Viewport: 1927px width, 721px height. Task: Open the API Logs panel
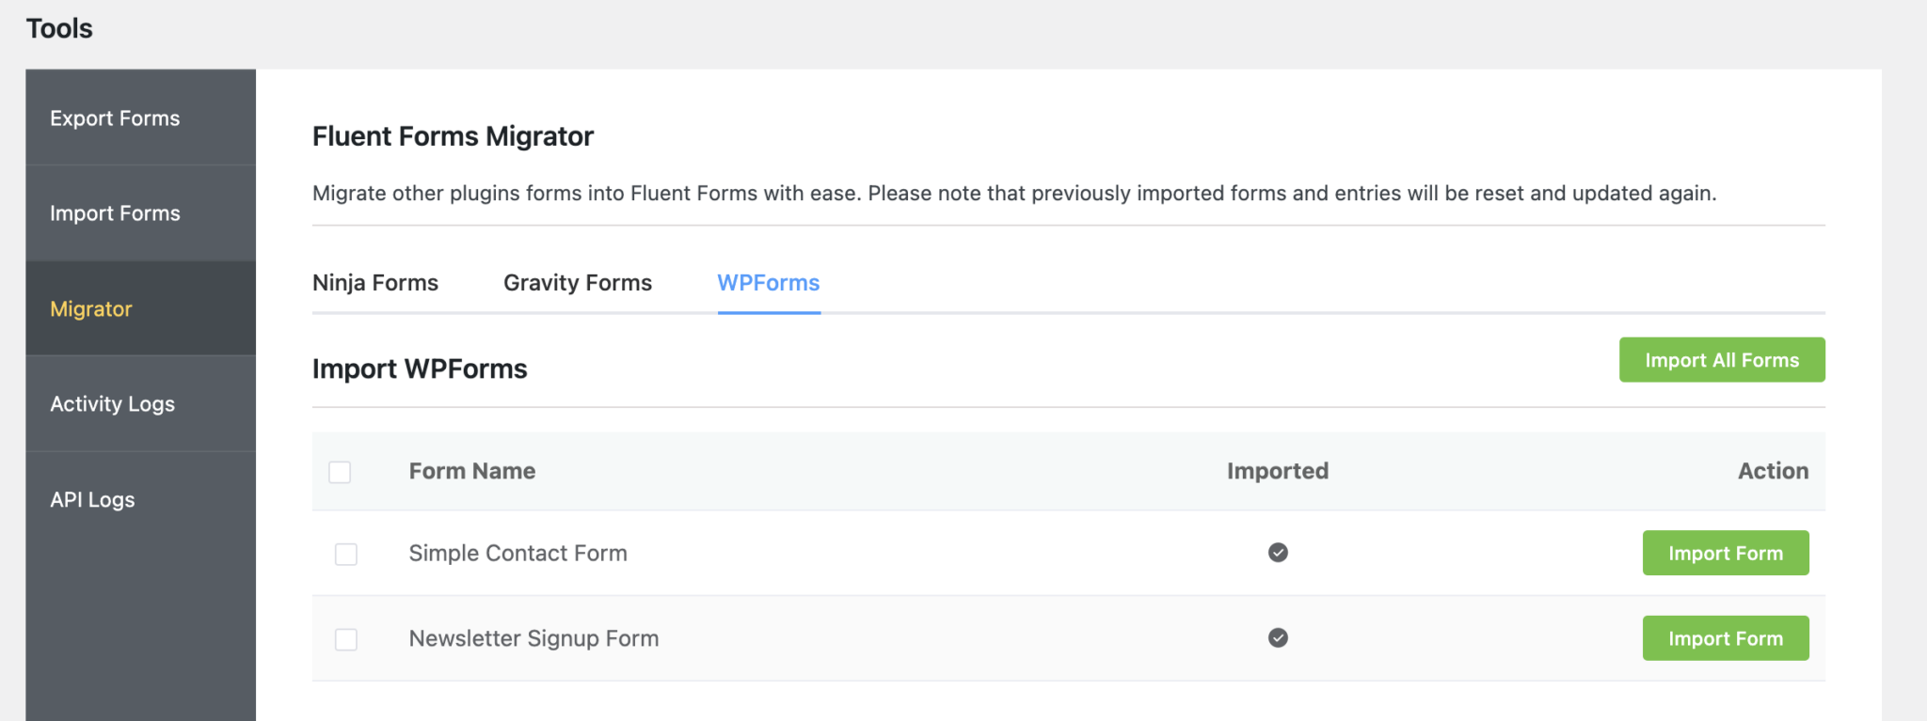point(93,499)
